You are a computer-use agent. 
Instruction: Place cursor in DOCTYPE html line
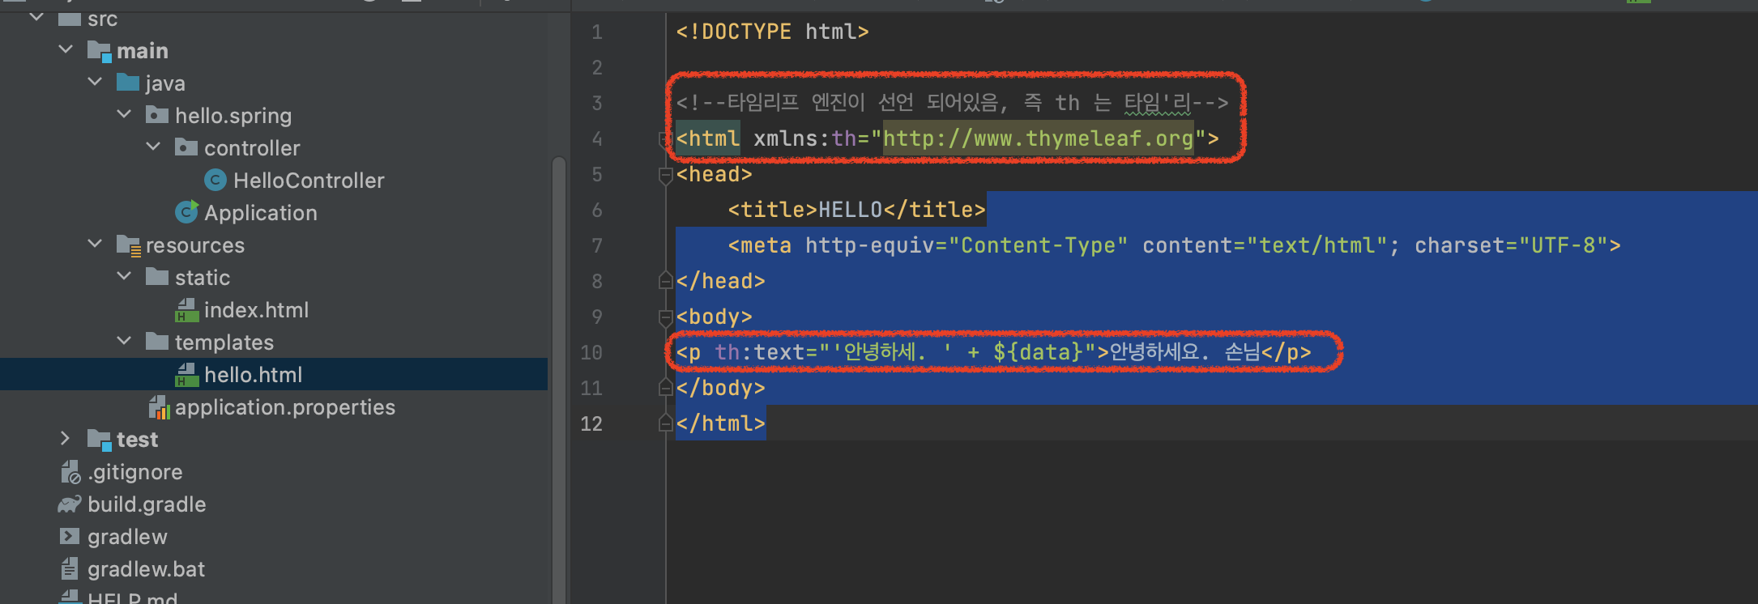tap(772, 32)
